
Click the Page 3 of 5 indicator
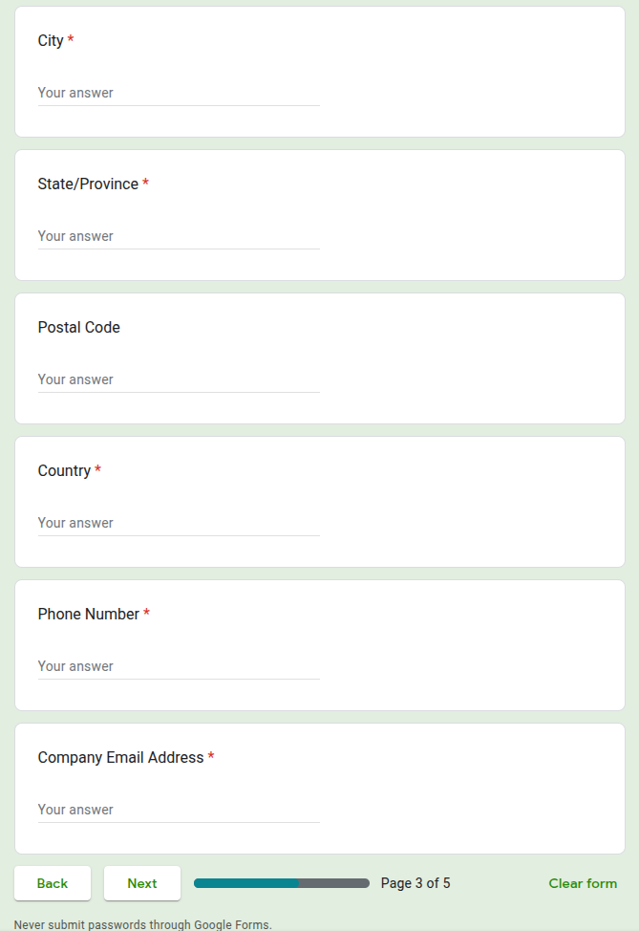click(415, 883)
